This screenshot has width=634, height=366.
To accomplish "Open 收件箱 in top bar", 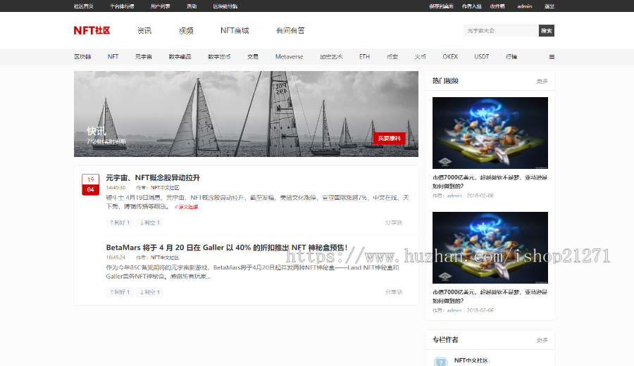I will pos(497,6).
